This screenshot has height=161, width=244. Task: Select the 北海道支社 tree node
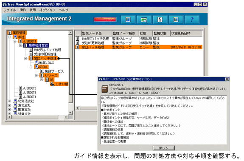pyautogui.click(x=26, y=101)
